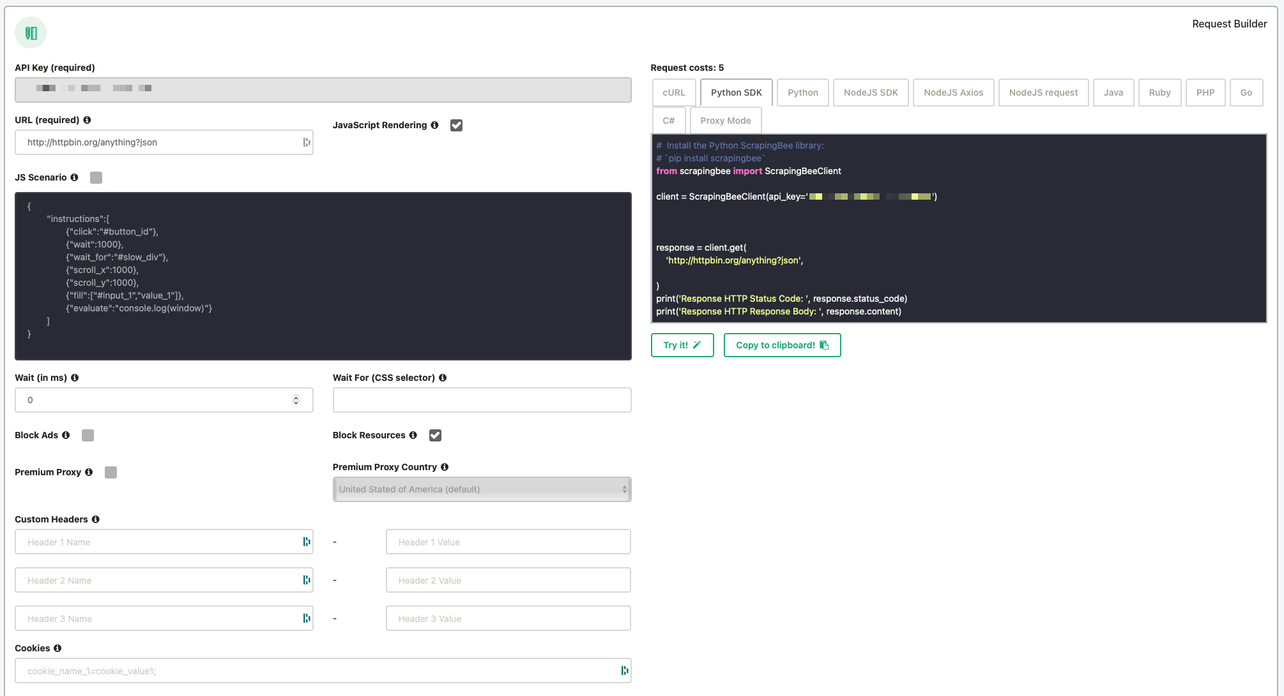Viewport: 1284px width, 696px height.
Task: Click the autofill icon in Cookies field
Action: 625,670
